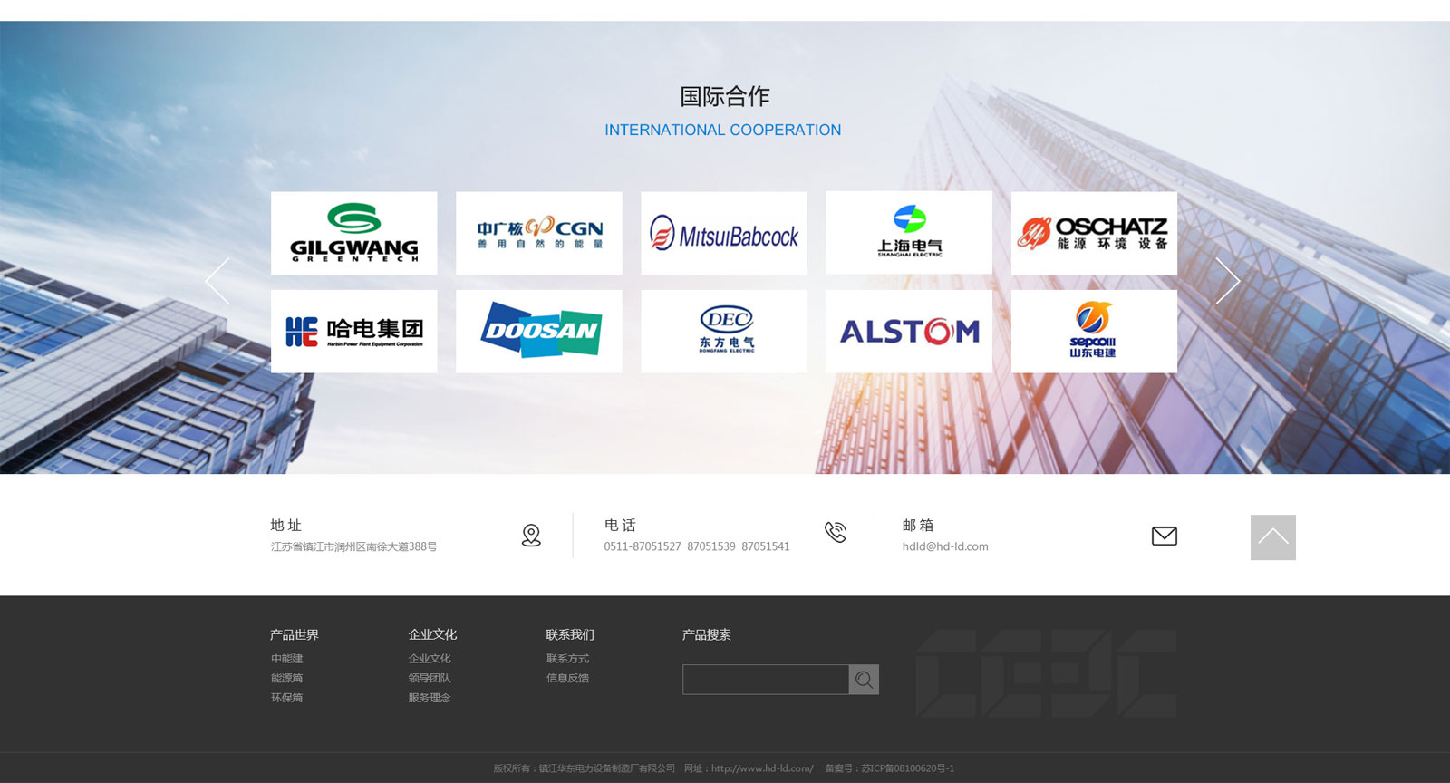1450x783 pixels.
Task: Open the 联系我们 footer heading
Action: point(570,634)
